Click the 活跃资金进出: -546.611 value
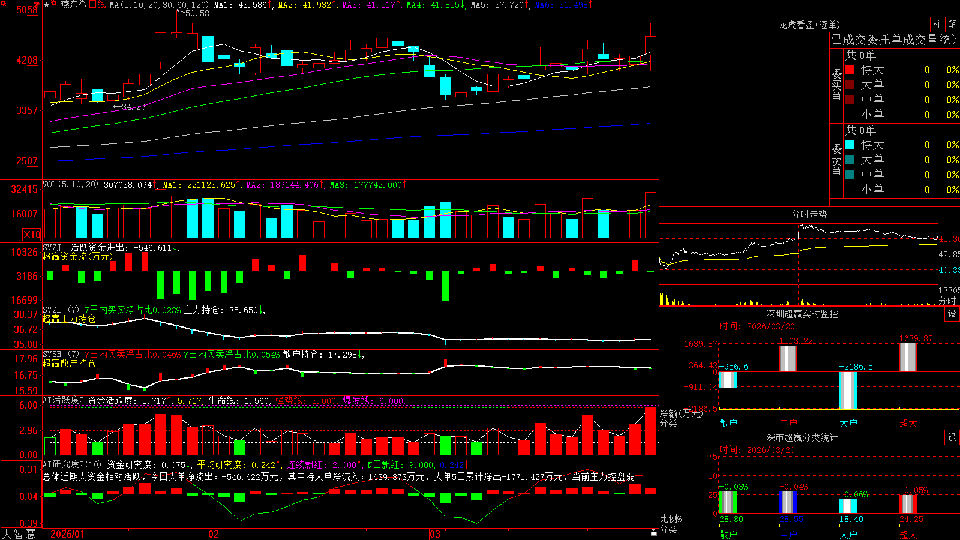 click(x=125, y=247)
